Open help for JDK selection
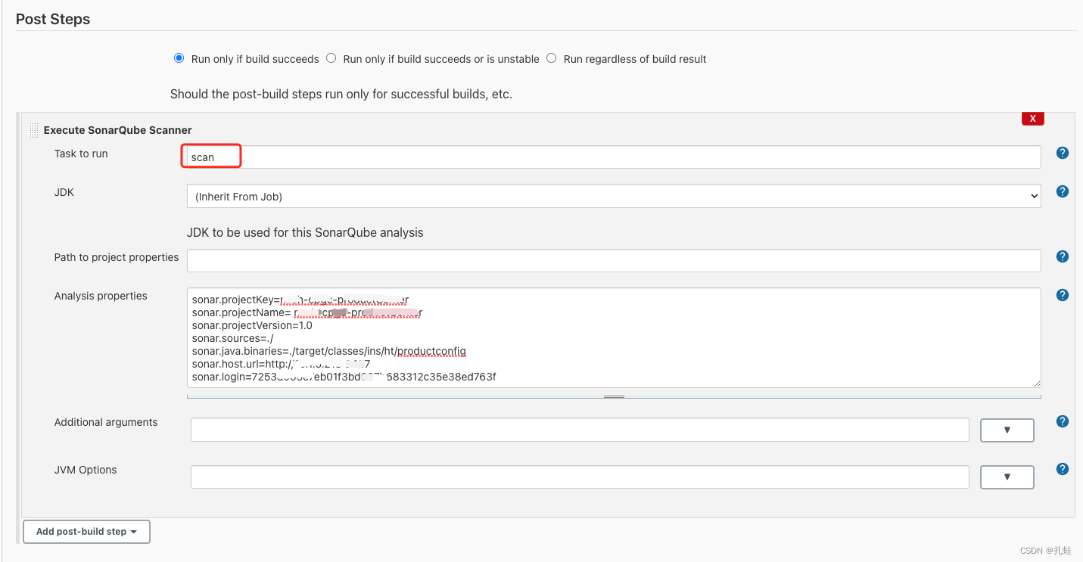The width and height of the screenshot is (1083, 562). [1062, 191]
